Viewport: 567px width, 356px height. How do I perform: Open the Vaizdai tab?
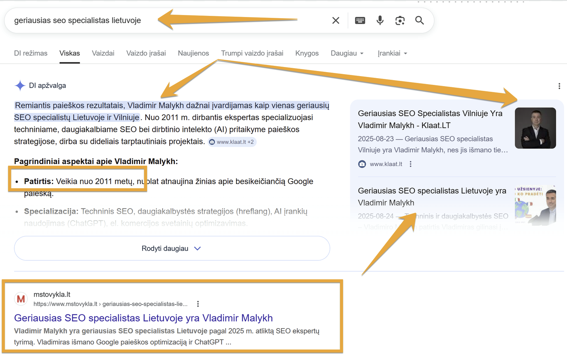point(103,53)
